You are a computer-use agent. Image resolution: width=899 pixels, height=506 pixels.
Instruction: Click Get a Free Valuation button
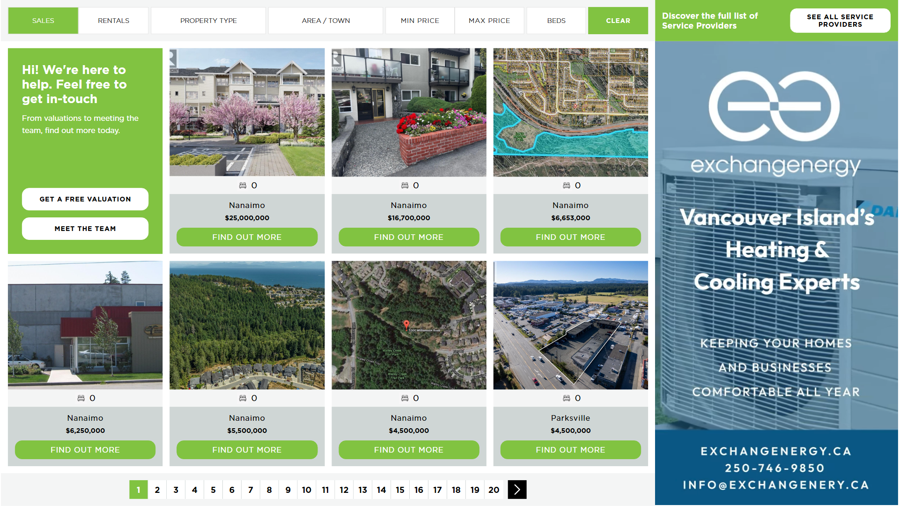tap(85, 199)
